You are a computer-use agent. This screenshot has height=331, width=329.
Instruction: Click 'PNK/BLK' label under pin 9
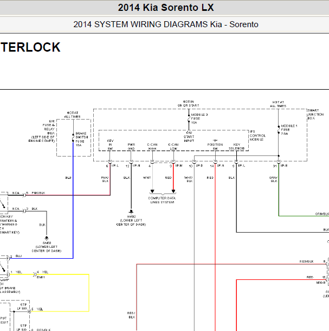[105, 179]
